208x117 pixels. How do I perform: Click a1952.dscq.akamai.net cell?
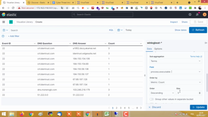coord(84,48)
